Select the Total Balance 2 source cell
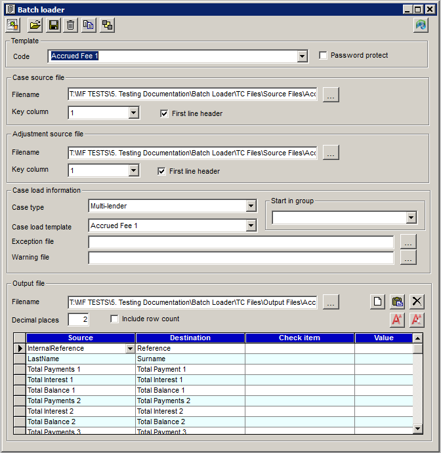 tap(81, 422)
